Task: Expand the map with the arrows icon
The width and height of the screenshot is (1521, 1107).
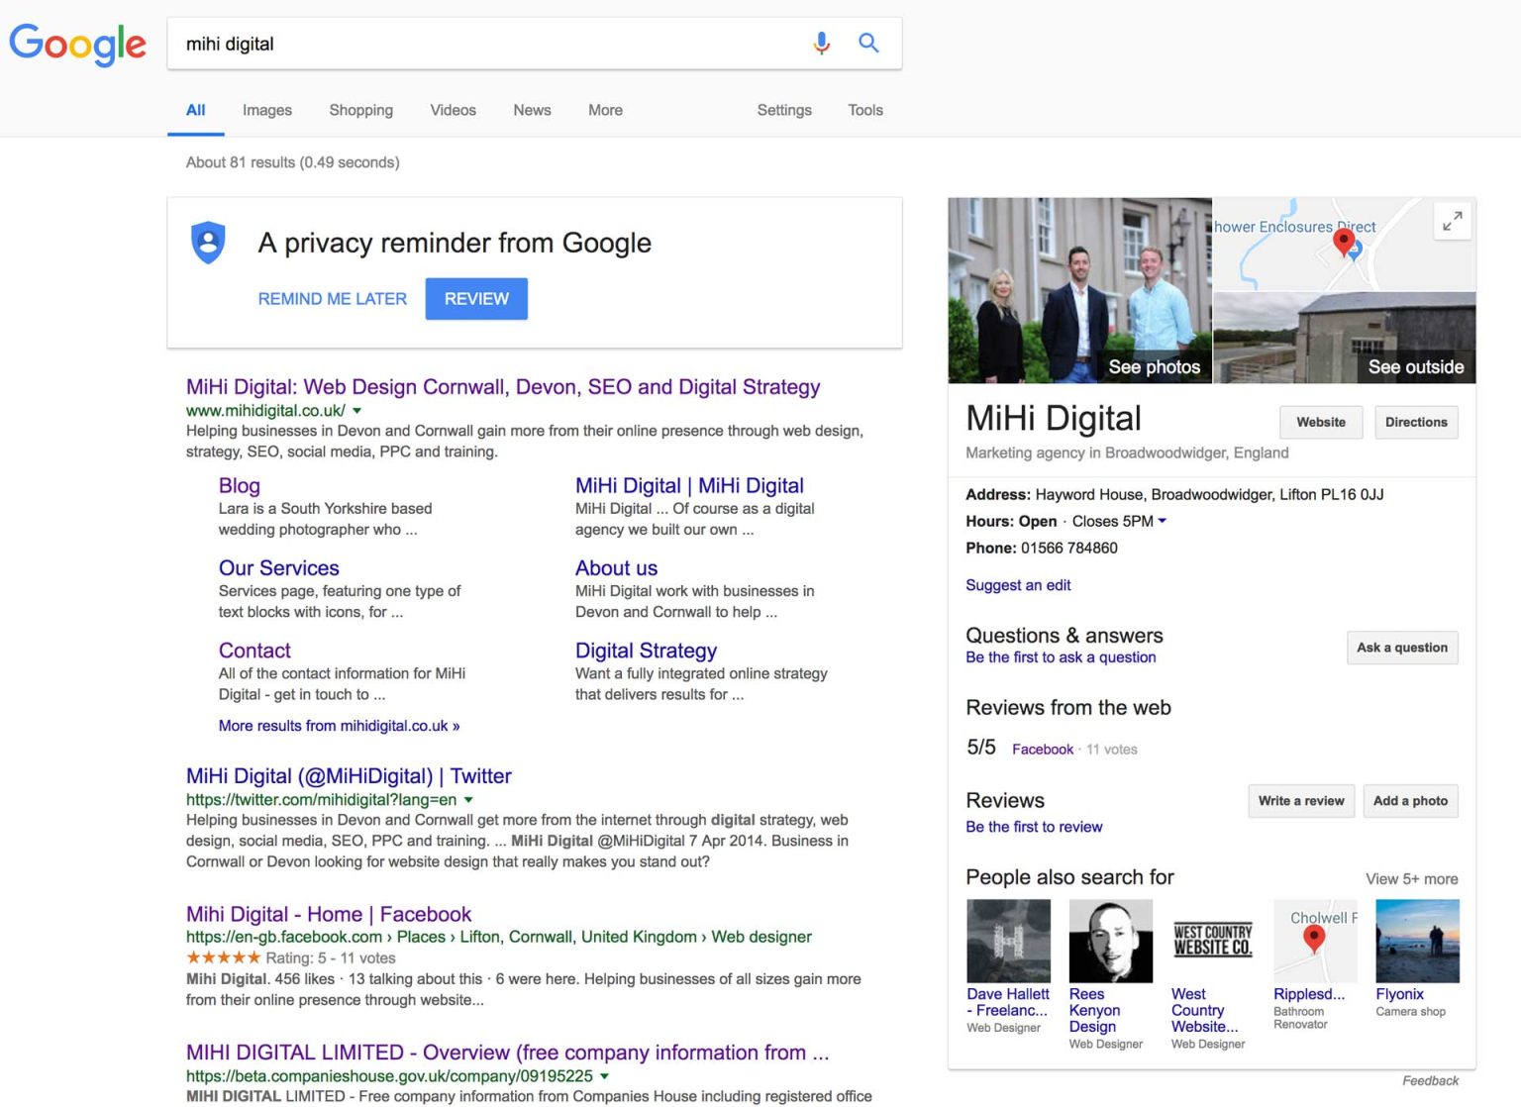Action: [1452, 221]
